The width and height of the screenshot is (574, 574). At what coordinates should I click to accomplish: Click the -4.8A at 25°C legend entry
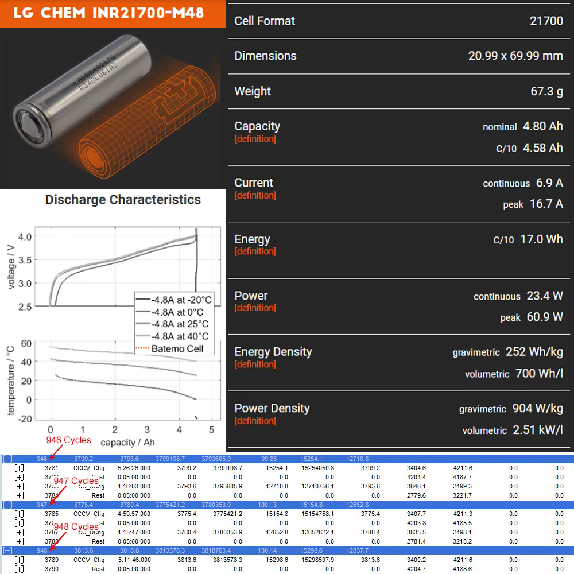172,324
